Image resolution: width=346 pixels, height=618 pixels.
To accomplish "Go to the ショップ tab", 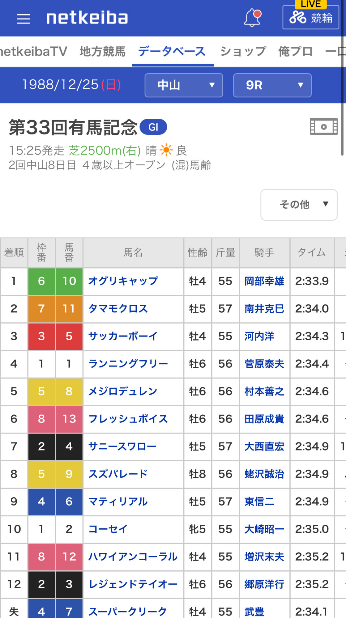I will pos(243,52).
